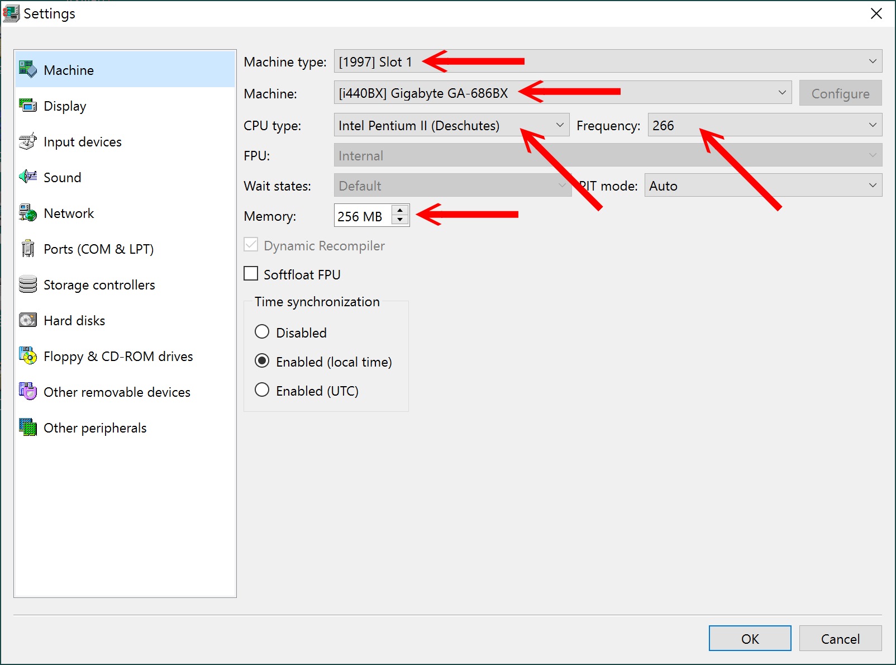Click the Input devices joystick icon
Screen dimensions: 896x665
click(x=28, y=141)
